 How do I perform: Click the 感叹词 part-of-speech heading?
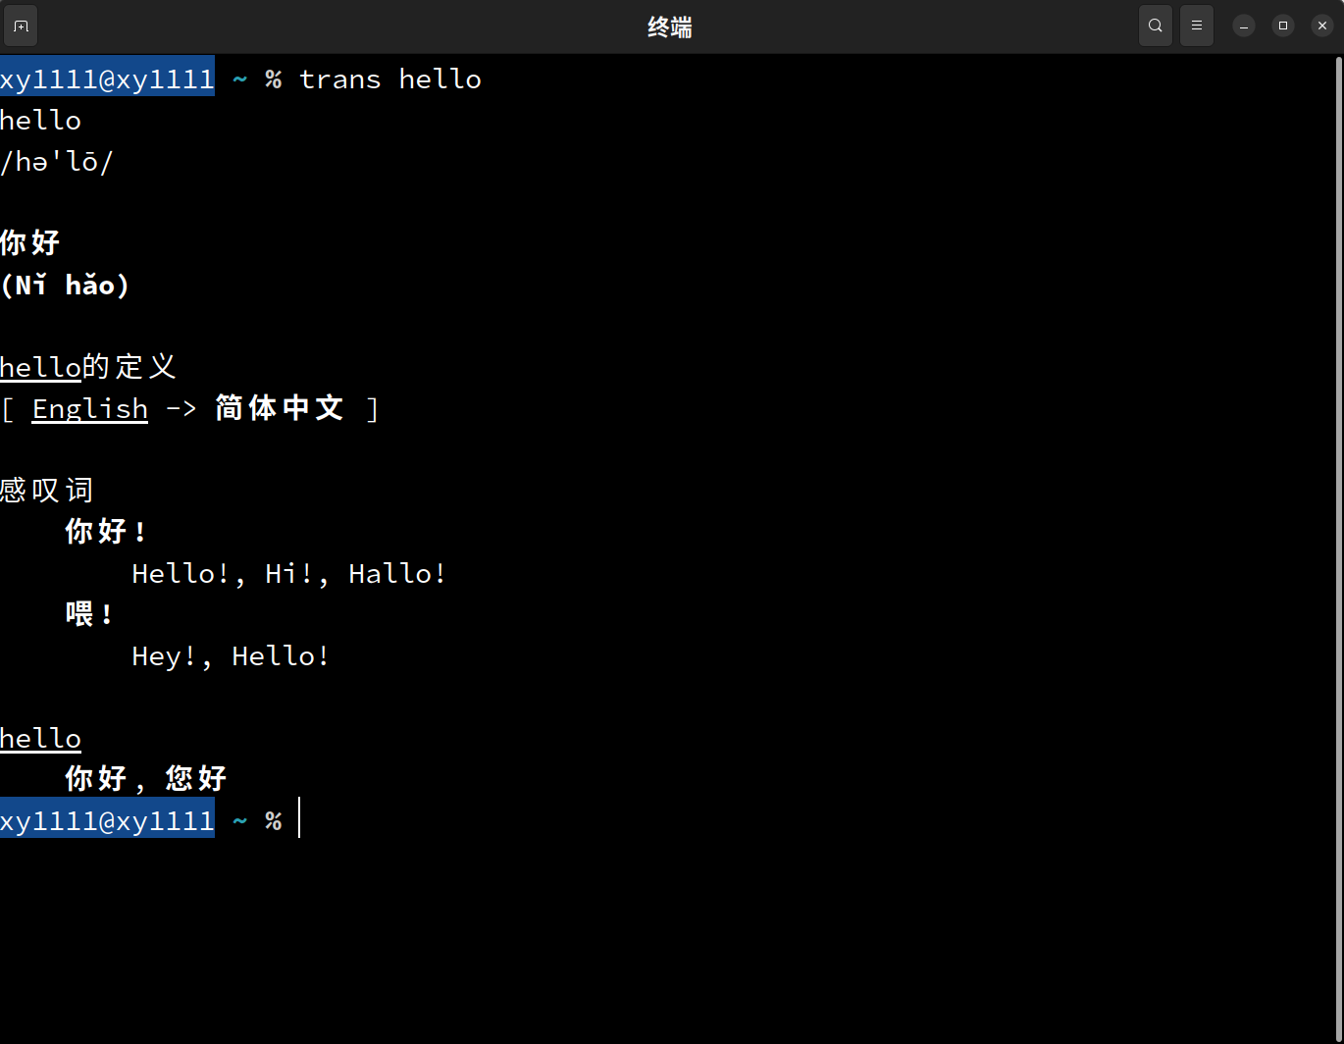pos(46,490)
